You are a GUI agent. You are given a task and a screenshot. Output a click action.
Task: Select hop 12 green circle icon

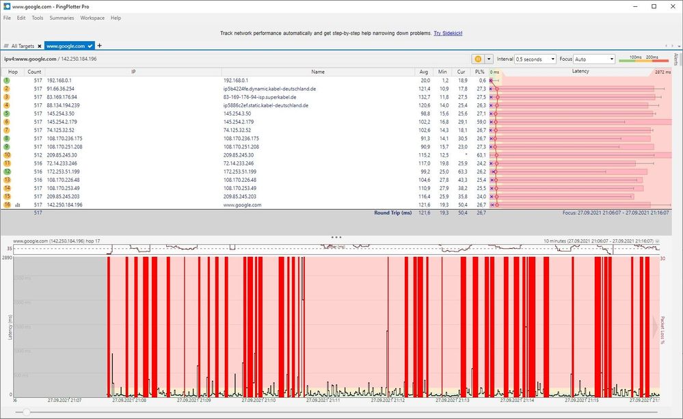tap(7, 172)
